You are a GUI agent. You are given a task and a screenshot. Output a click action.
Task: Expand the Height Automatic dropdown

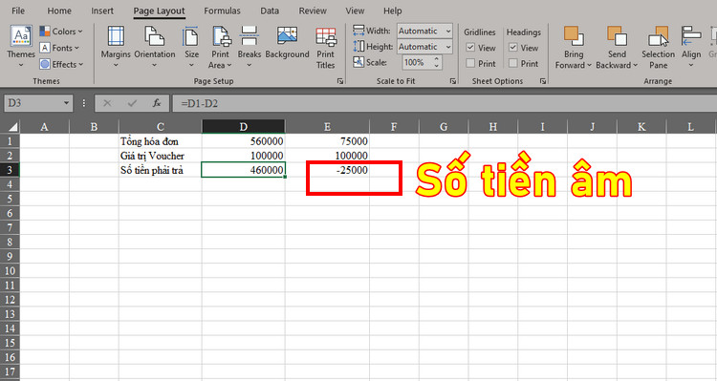click(x=448, y=47)
